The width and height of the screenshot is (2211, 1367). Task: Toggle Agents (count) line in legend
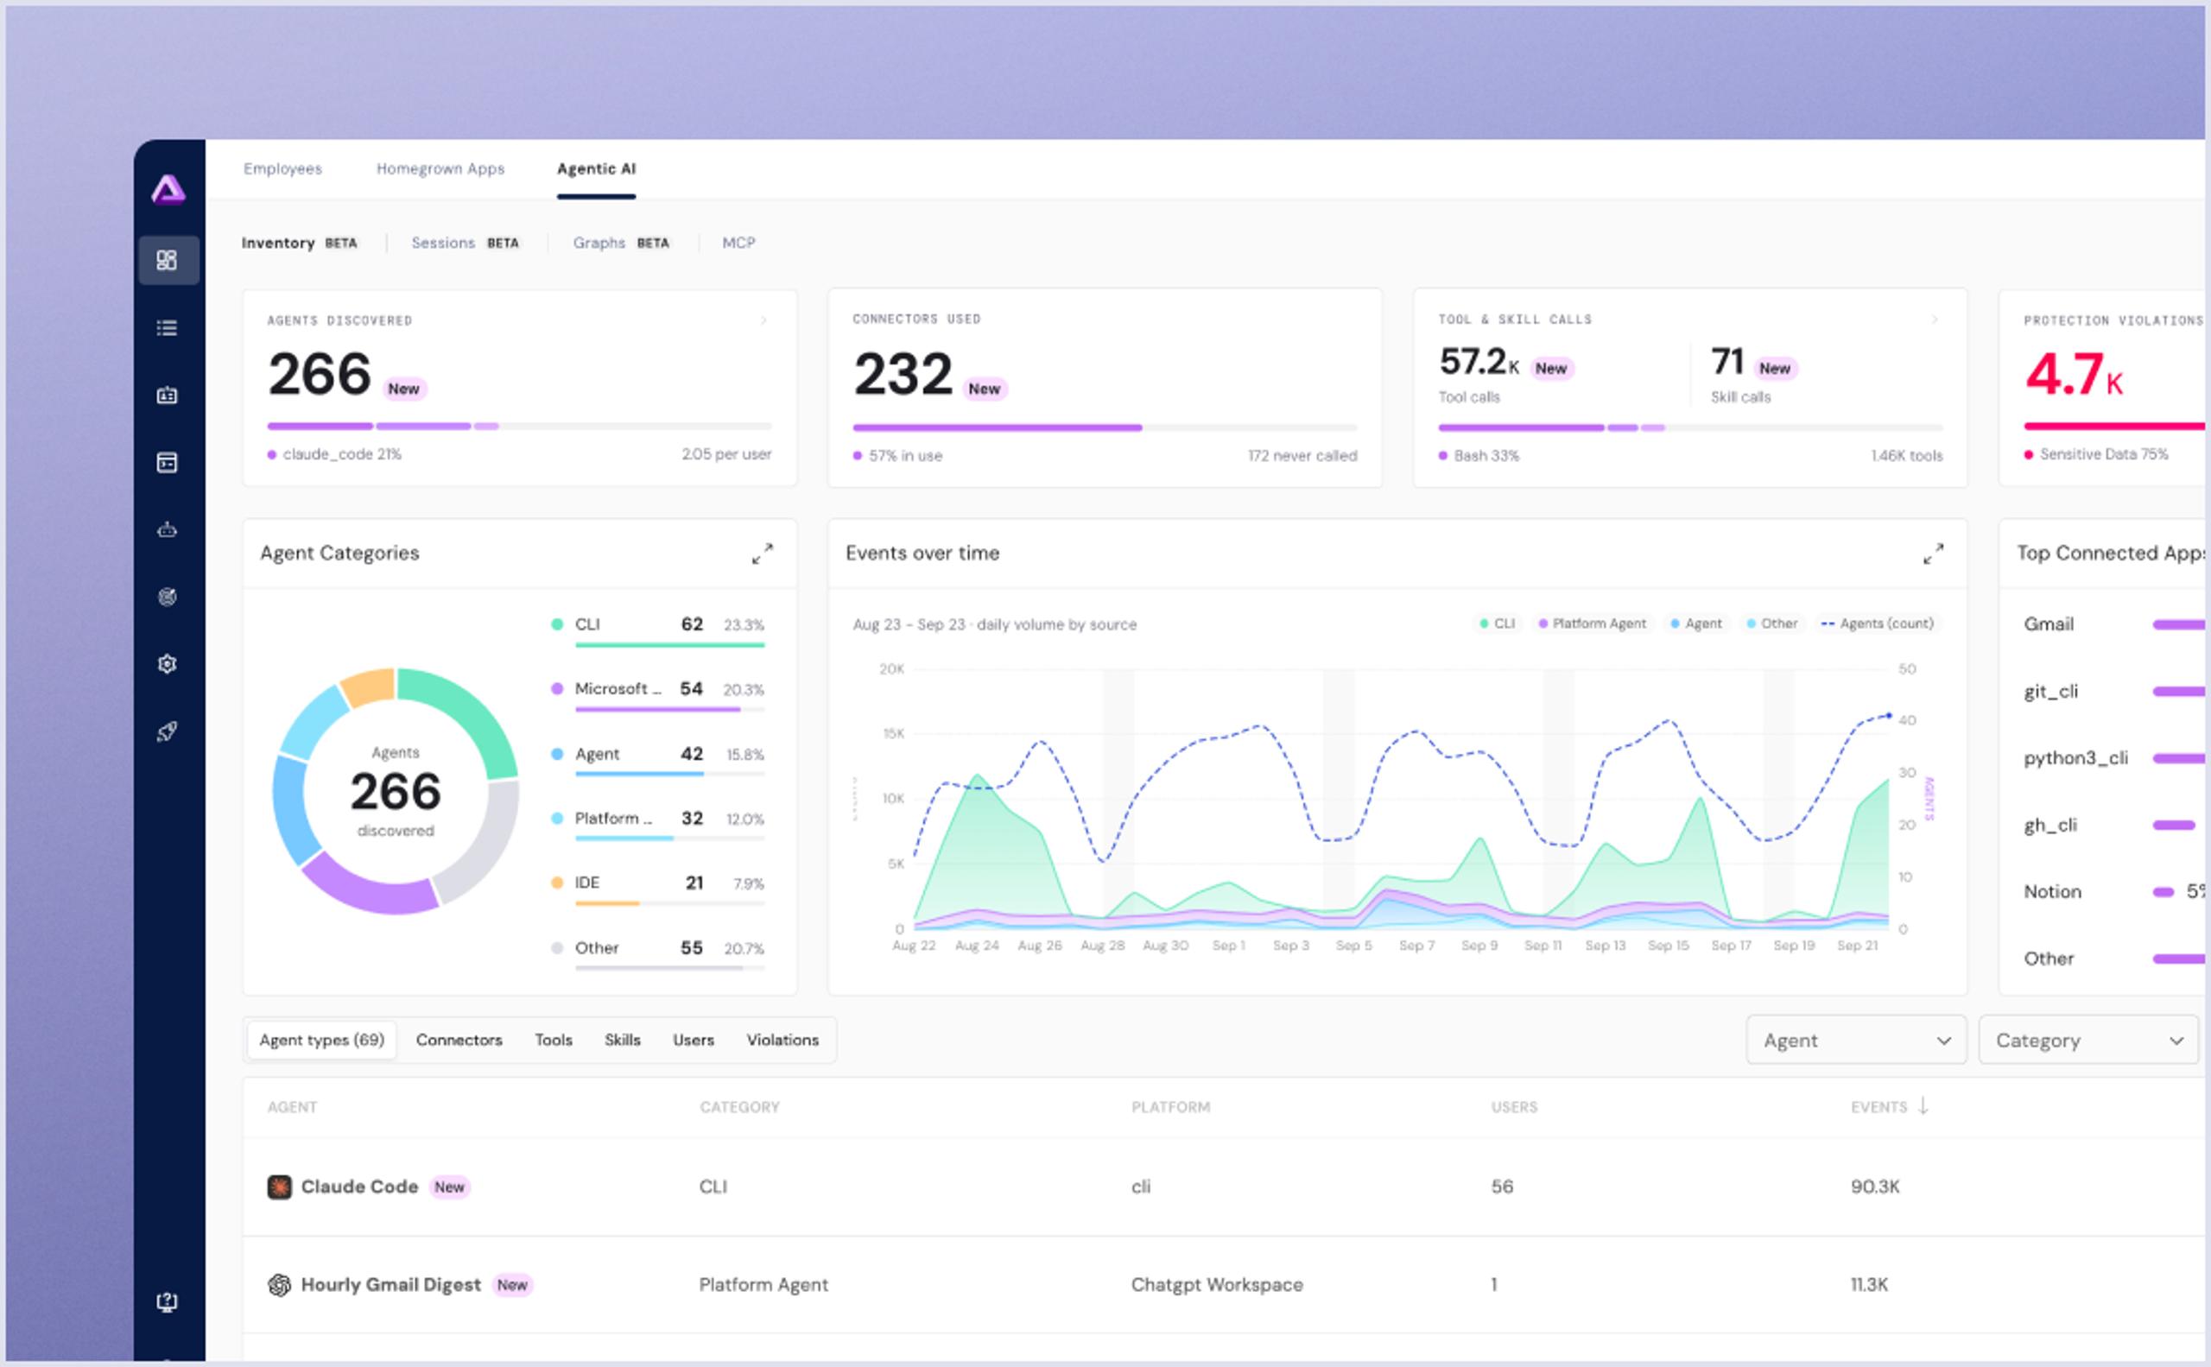pyautogui.click(x=1878, y=623)
